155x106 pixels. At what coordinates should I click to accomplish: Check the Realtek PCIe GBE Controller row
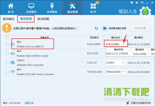coord(7,72)
